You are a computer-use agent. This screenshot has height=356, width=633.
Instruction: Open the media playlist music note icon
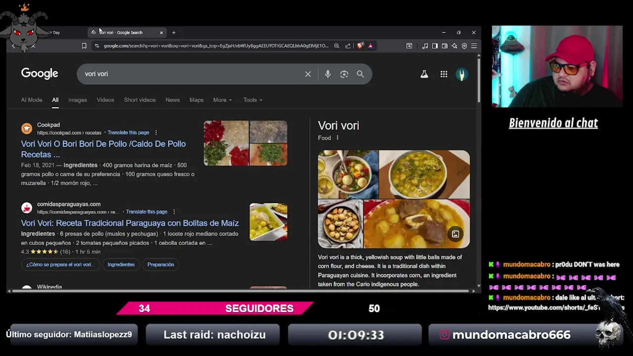click(x=425, y=46)
